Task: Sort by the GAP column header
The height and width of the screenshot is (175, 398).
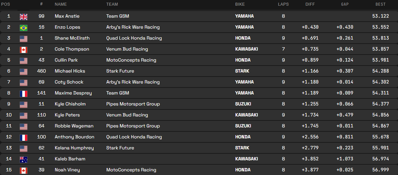Action: point(345,4)
